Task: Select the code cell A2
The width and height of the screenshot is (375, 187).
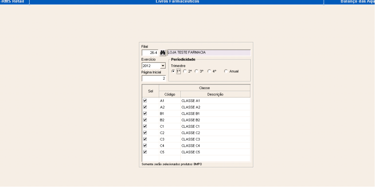Action: pos(170,107)
